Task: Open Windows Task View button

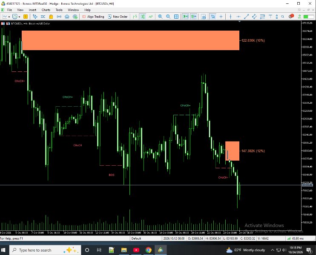Action: tap(99, 250)
